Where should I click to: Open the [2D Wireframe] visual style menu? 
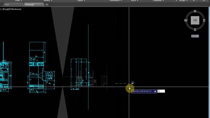pos(14,9)
